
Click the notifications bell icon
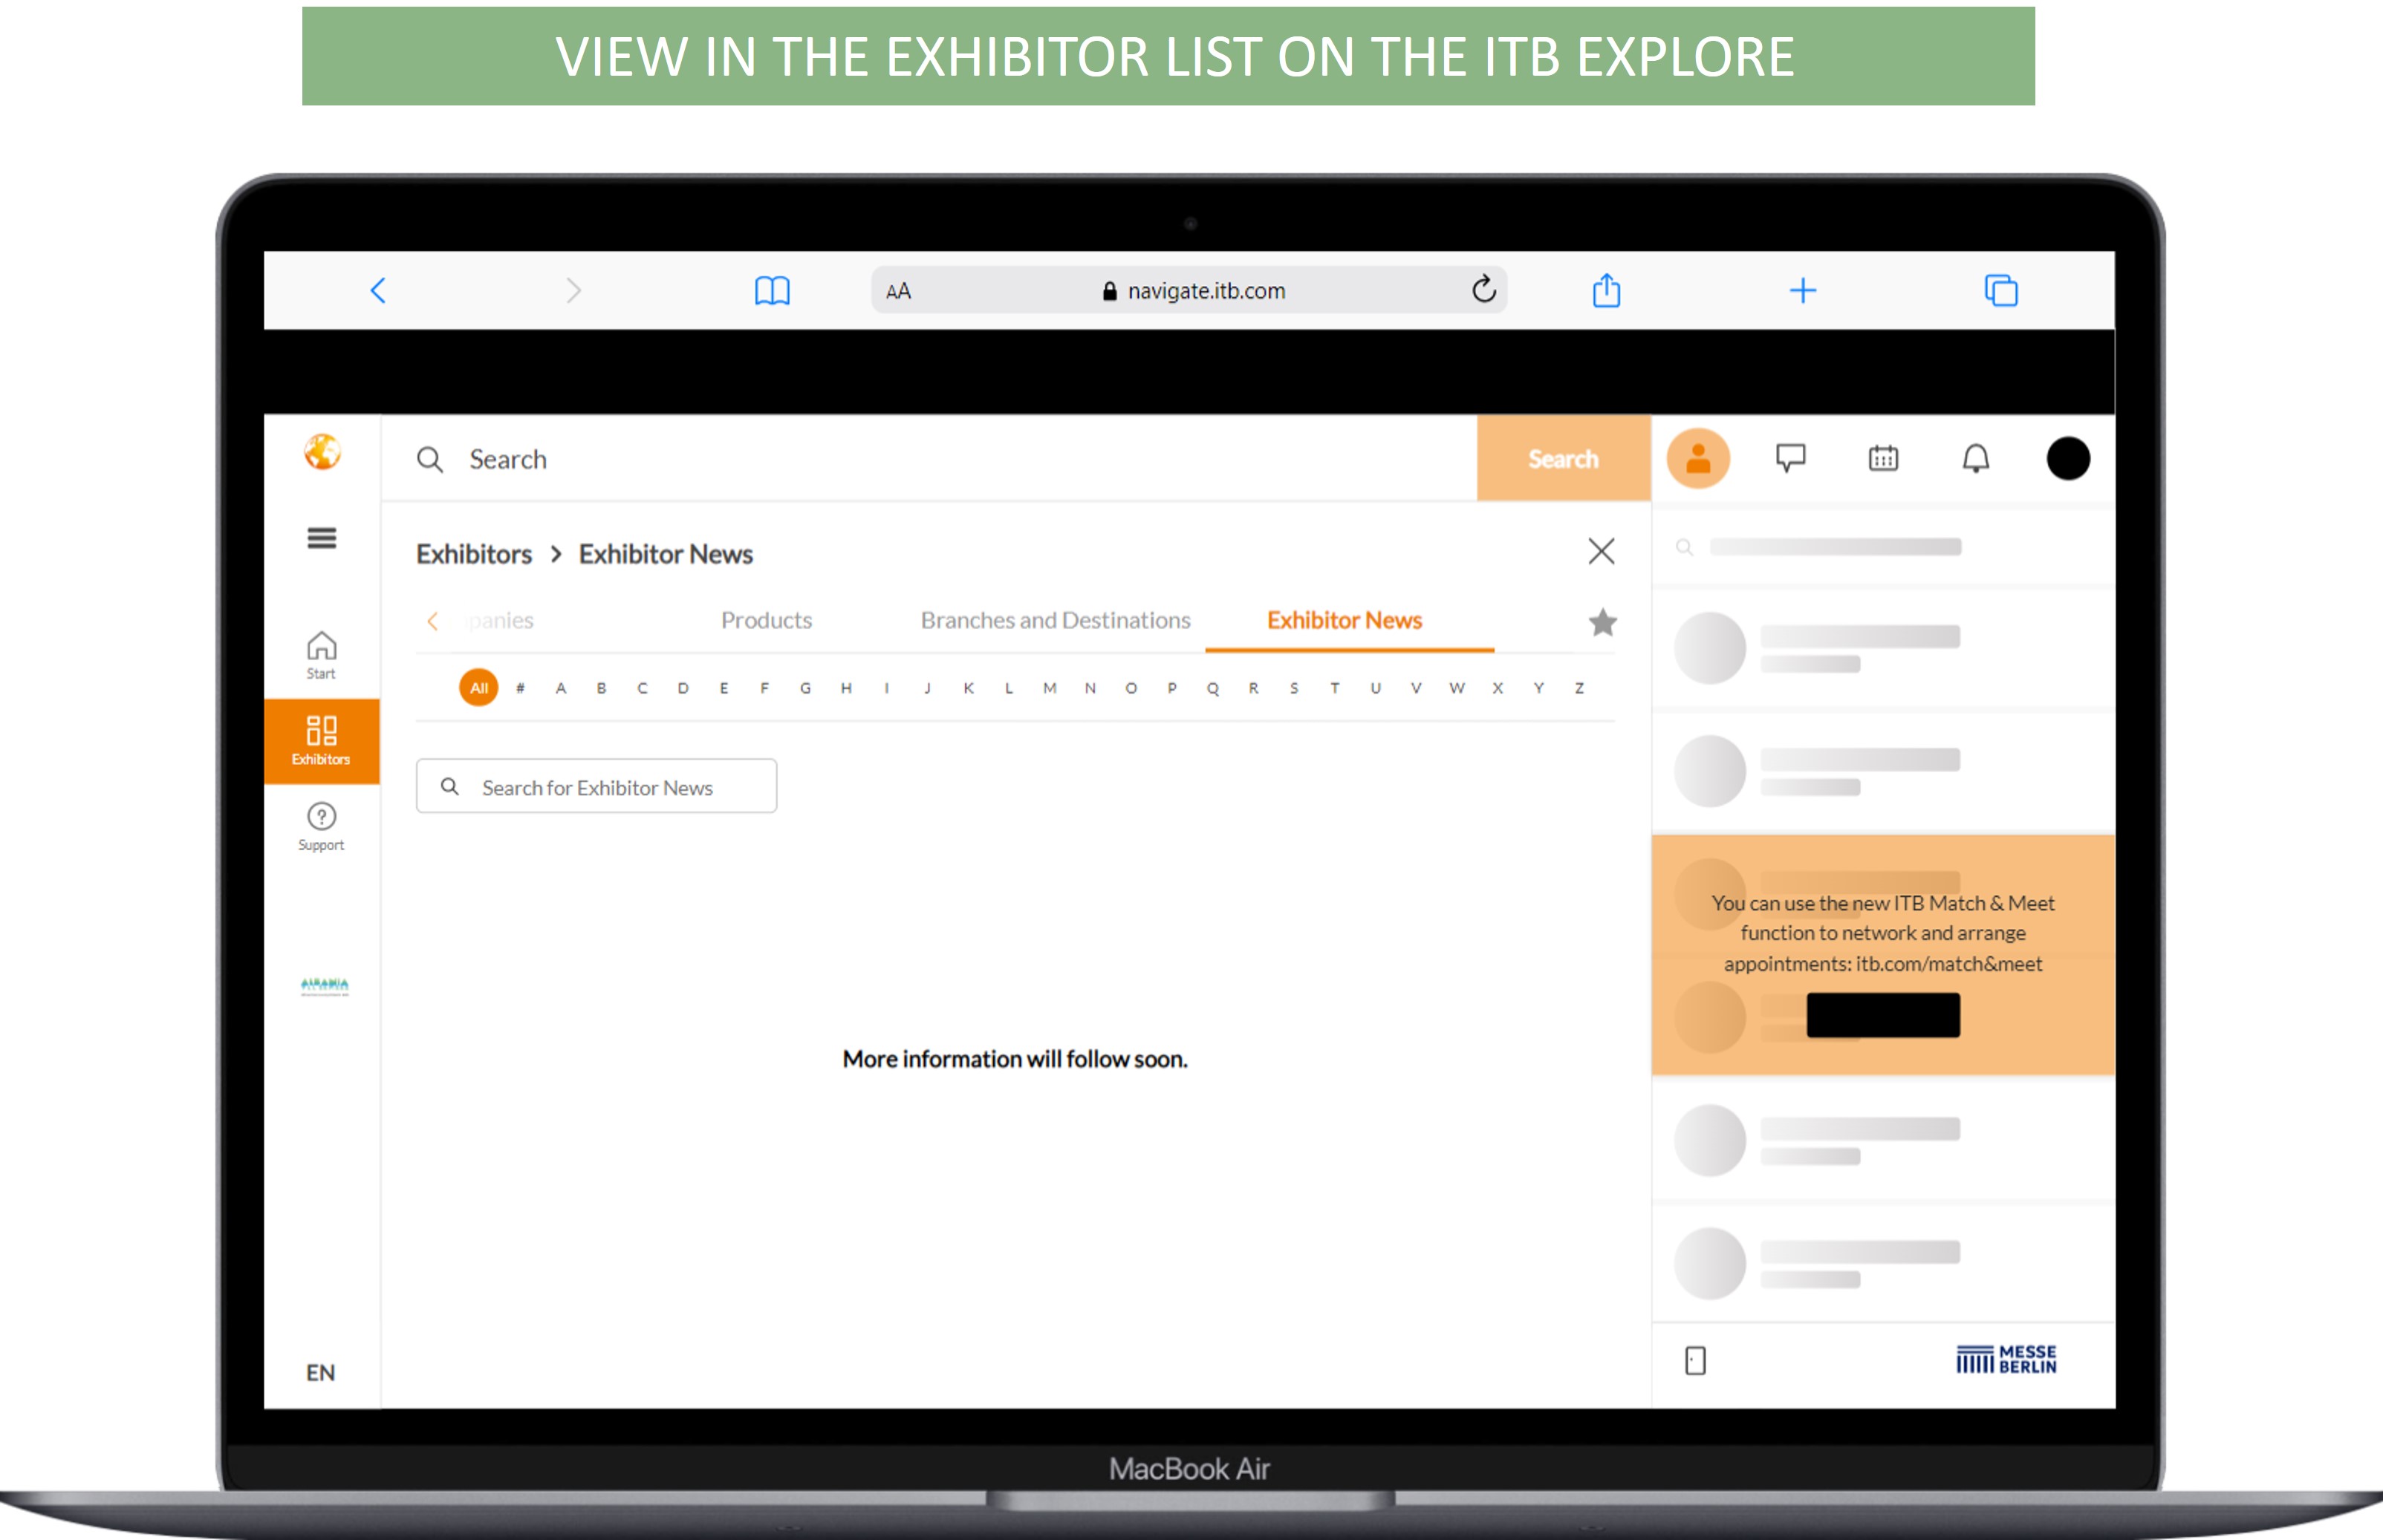point(1975,458)
